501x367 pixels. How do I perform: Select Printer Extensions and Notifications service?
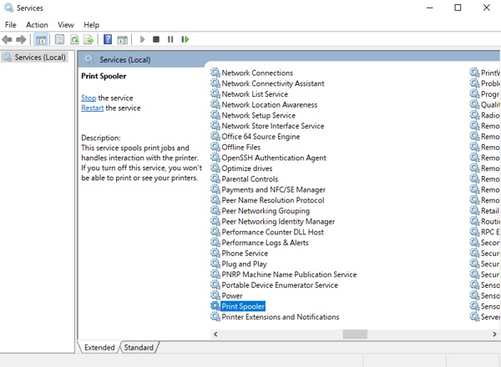281,317
